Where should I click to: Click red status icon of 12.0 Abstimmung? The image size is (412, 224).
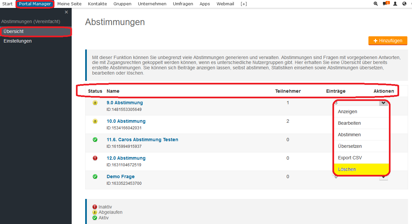(x=95, y=158)
